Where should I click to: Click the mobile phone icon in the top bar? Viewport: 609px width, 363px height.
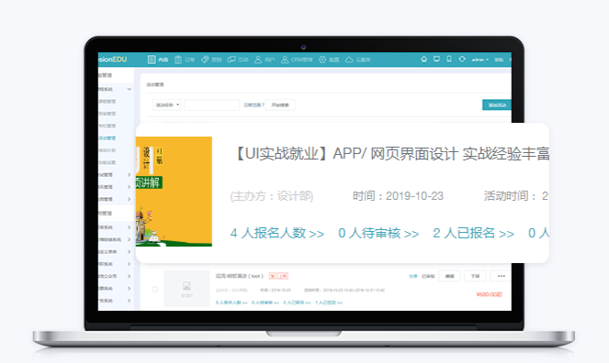(449, 59)
